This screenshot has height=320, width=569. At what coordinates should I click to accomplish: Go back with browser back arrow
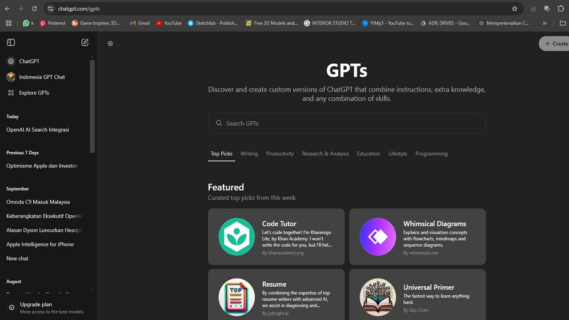click(7, 8)
